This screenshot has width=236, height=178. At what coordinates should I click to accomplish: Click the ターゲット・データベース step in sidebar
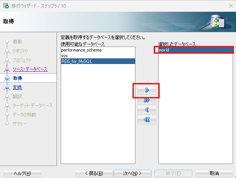[x=33, y=105]
